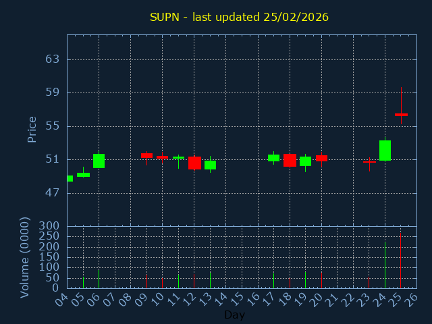The image size is (432, 324).
Task: Click the SUPN chart title text
Action: (x=239, y=17)
